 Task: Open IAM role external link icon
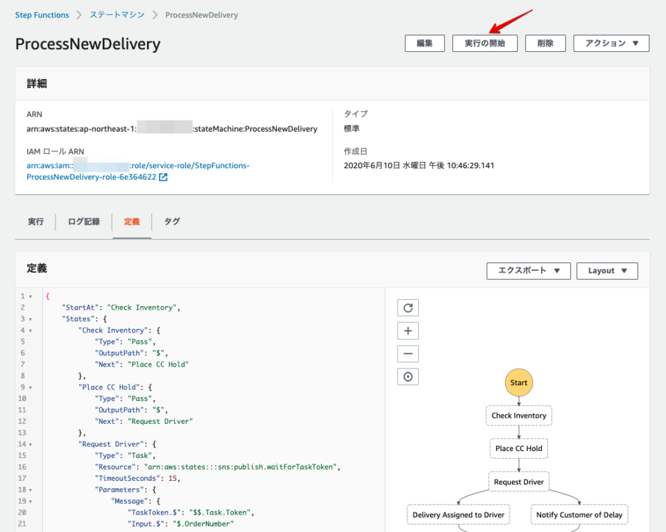pos(163,177)
